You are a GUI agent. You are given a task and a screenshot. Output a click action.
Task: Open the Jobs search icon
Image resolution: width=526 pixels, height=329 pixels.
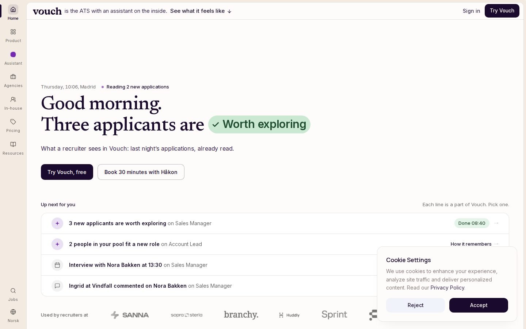(x=13, y=291)
